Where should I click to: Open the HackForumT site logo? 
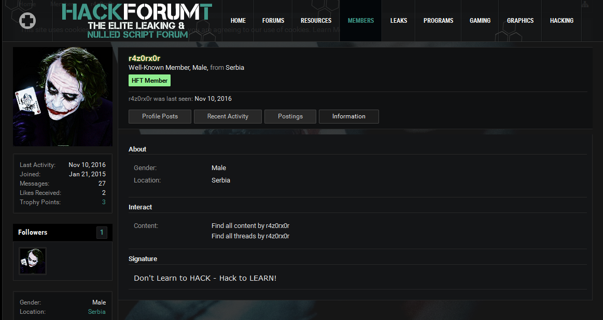(x=137, y=21)
